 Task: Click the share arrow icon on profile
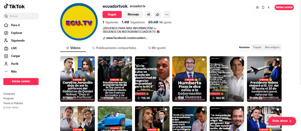158,14
